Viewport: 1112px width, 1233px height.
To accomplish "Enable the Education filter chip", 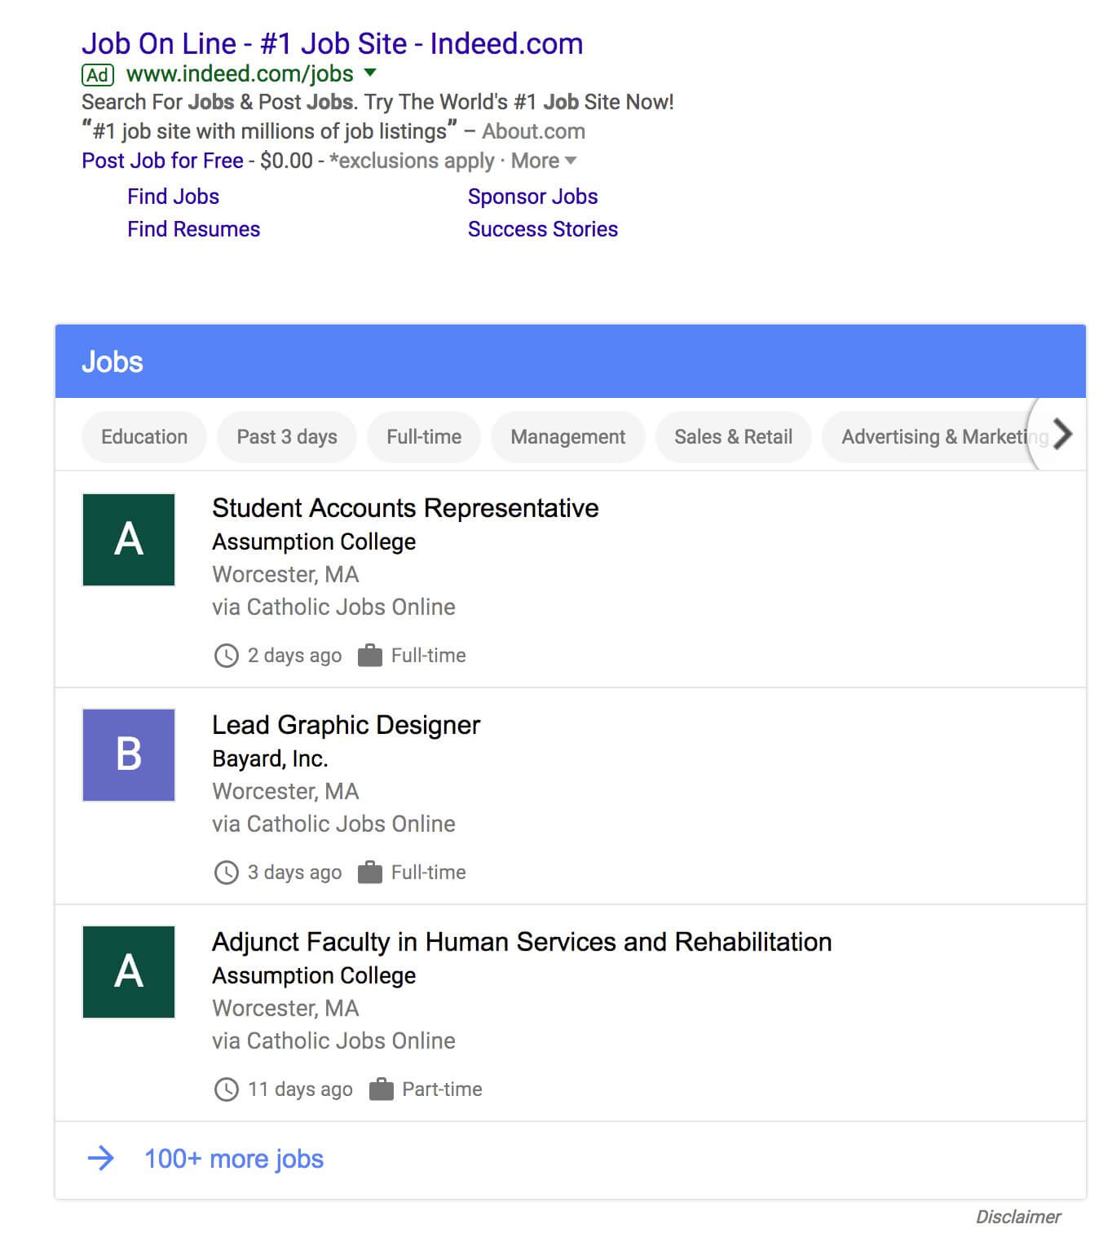I will coord(143,437).
